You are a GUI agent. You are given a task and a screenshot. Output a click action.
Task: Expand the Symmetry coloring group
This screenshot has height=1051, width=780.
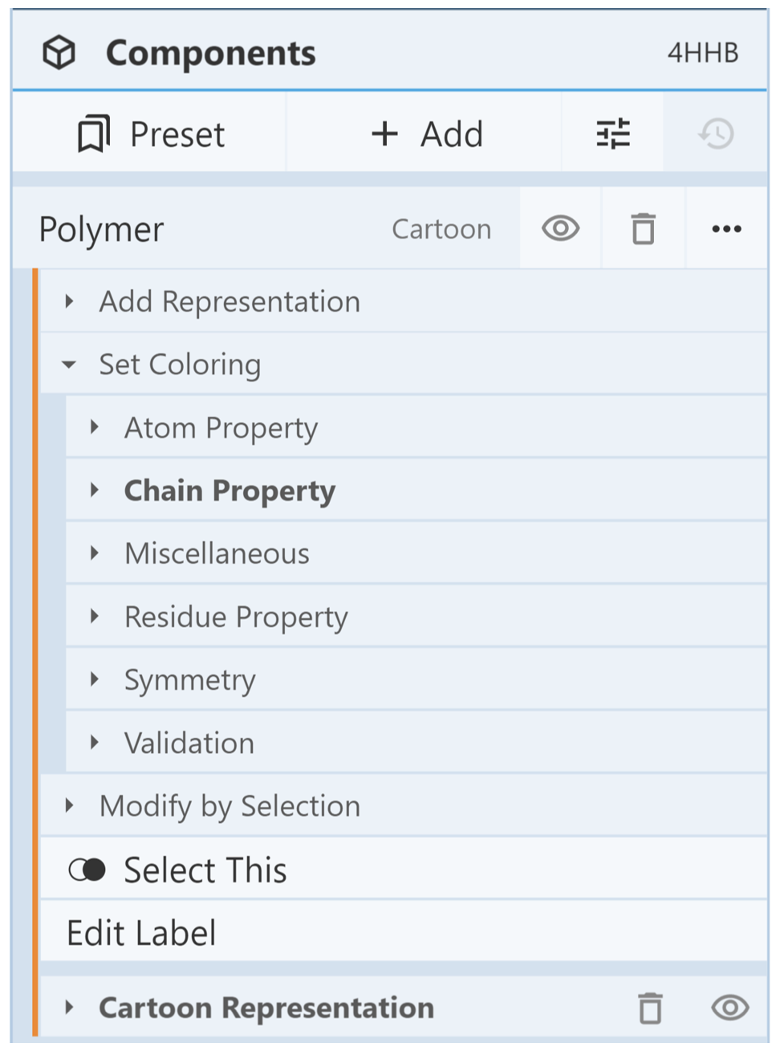(189, 680)
